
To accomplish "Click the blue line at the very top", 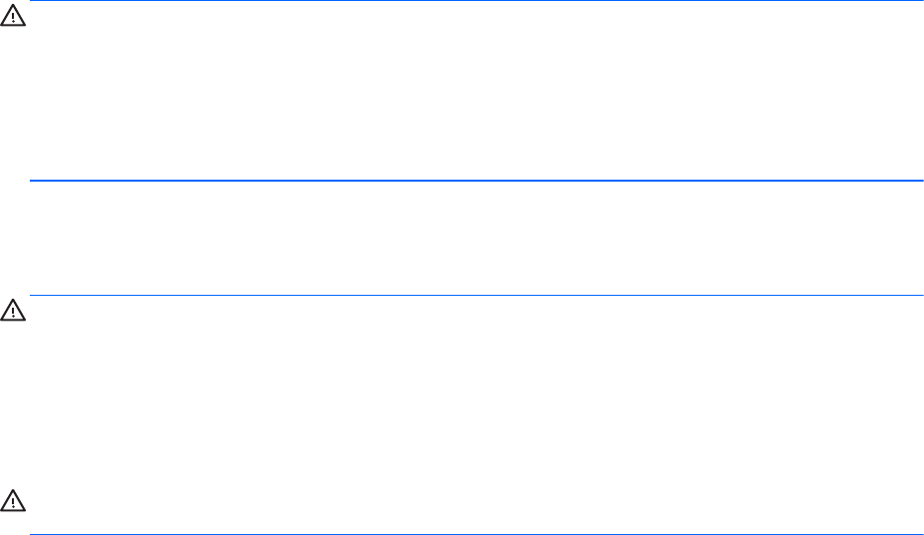I will [x=476, y=1].
